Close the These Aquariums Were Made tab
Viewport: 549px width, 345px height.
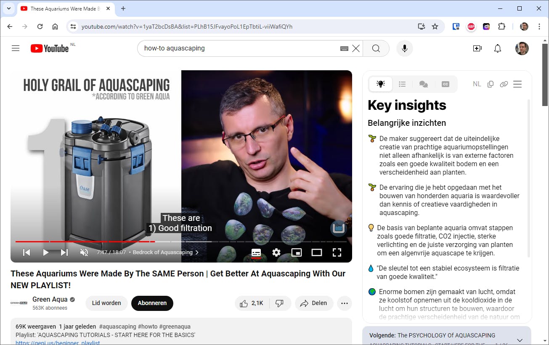pos(108,8)
